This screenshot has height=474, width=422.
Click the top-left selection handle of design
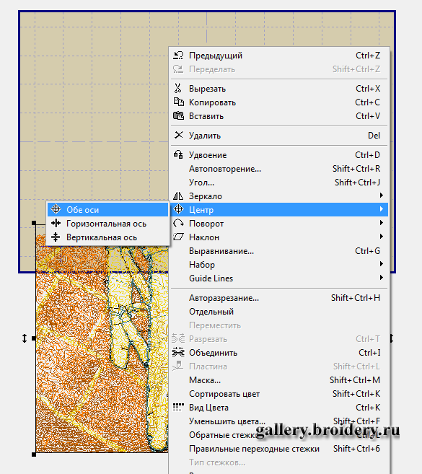(34, 223)
